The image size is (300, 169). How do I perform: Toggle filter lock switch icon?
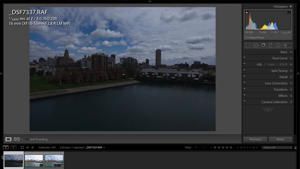tap(295, 148)
